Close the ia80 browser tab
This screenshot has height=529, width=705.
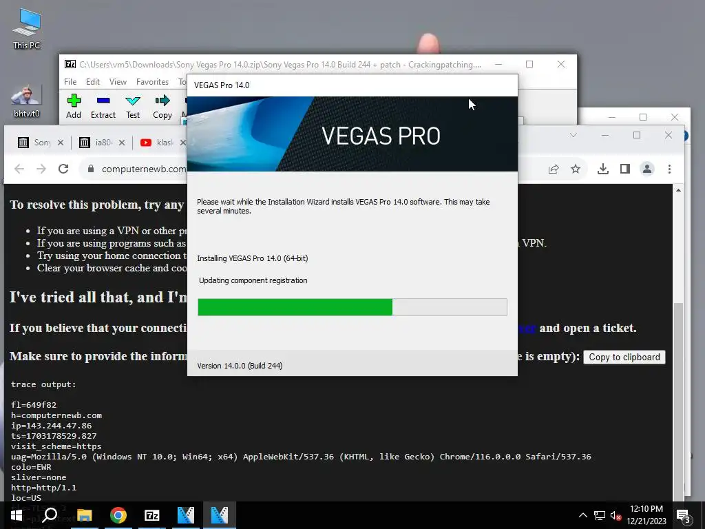pyautogui.click(x=122, y=143)
